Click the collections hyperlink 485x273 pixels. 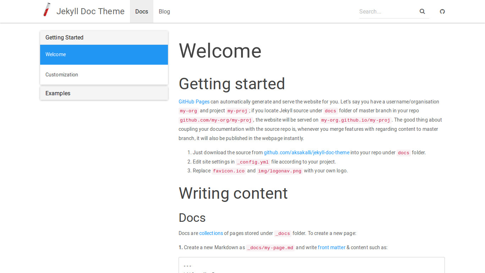pyautogui.click(x=211, y=233)
